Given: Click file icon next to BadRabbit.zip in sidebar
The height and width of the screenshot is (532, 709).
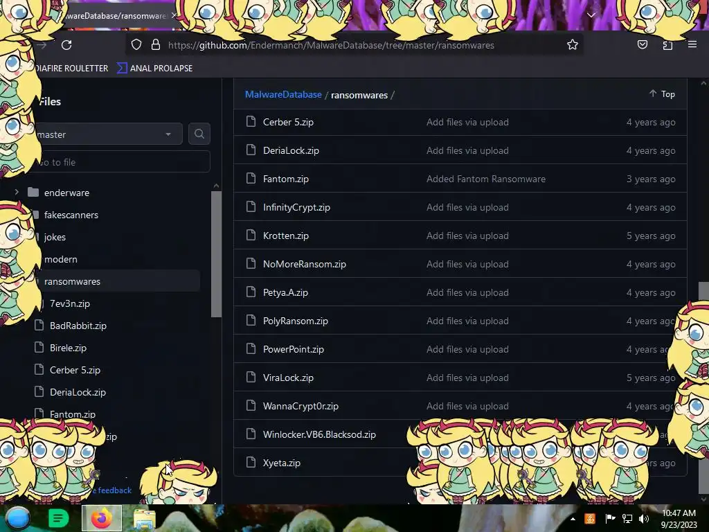Looking at the screenshot, I should (x=39, y=326).
